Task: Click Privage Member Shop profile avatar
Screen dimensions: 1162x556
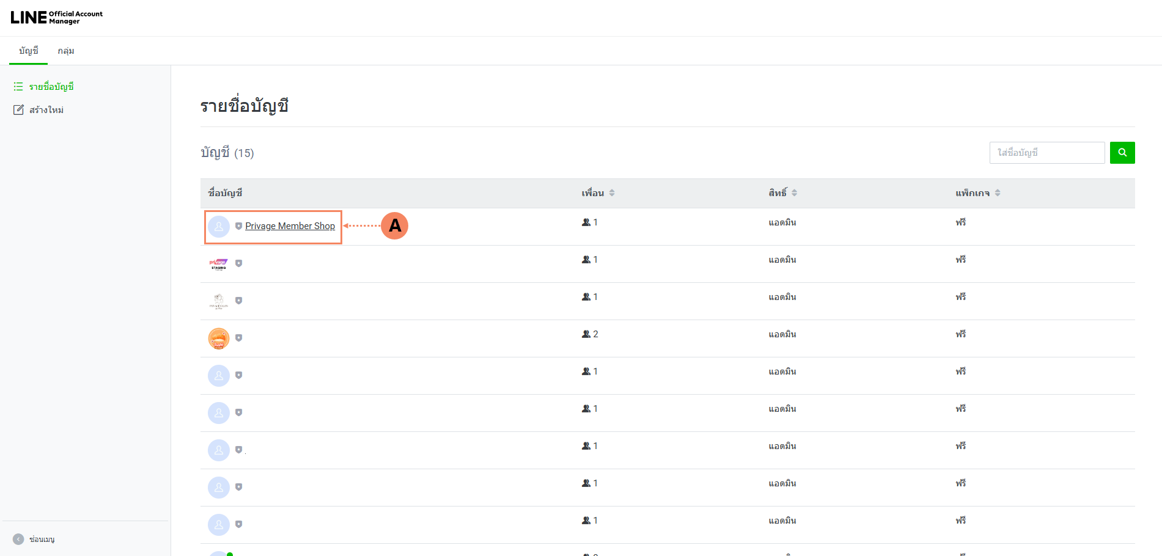Action: [219, 227]
